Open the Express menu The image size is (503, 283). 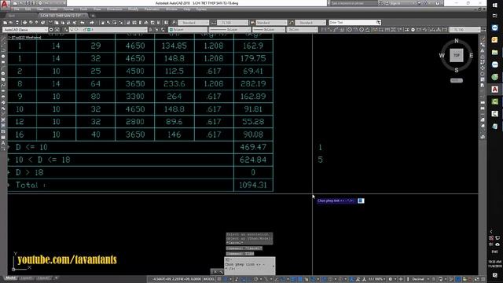pyautogui.click(x=201, y=9)
